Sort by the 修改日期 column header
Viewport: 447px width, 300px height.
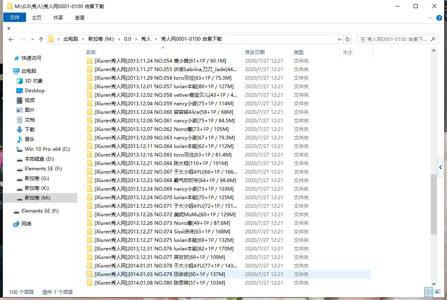coord(255,52)
